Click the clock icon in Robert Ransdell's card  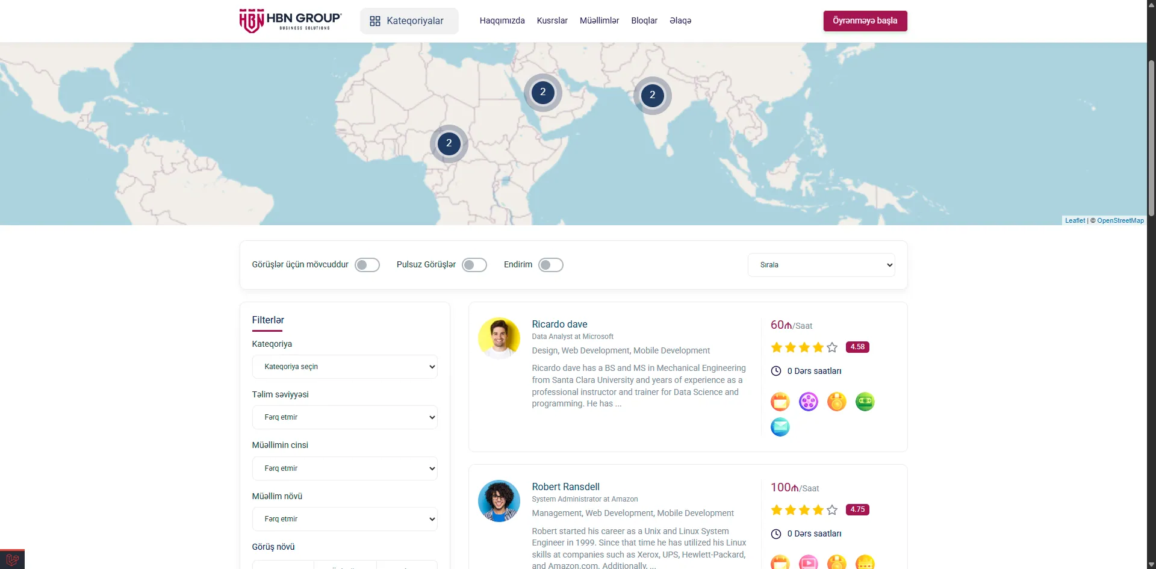pos(776,533)
